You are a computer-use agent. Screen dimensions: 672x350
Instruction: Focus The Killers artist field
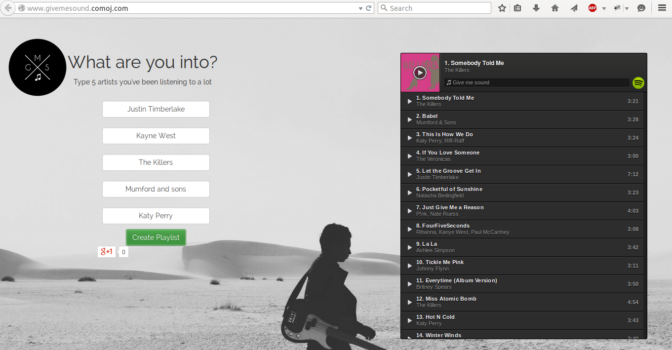point(156,162)
